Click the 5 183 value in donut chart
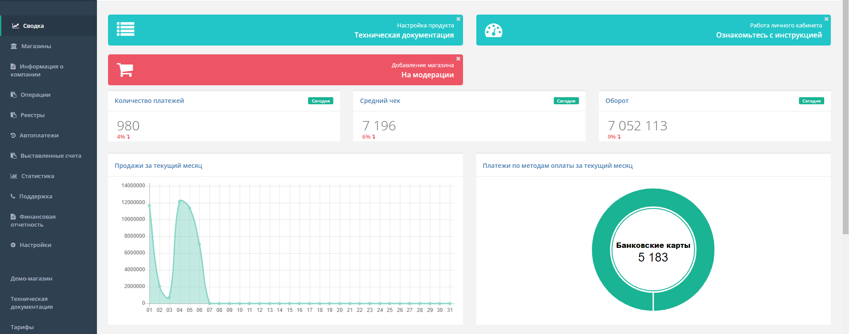The width and height of the screenshot is (849, 334). (653, 257)
